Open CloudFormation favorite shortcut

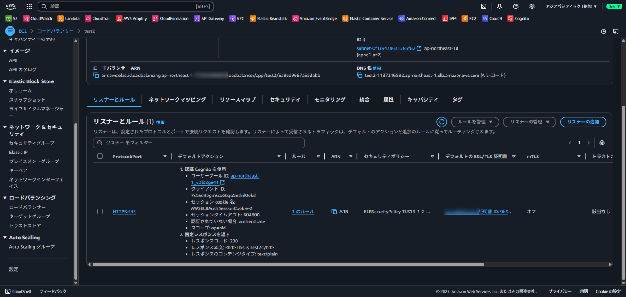tap(171, 18)
